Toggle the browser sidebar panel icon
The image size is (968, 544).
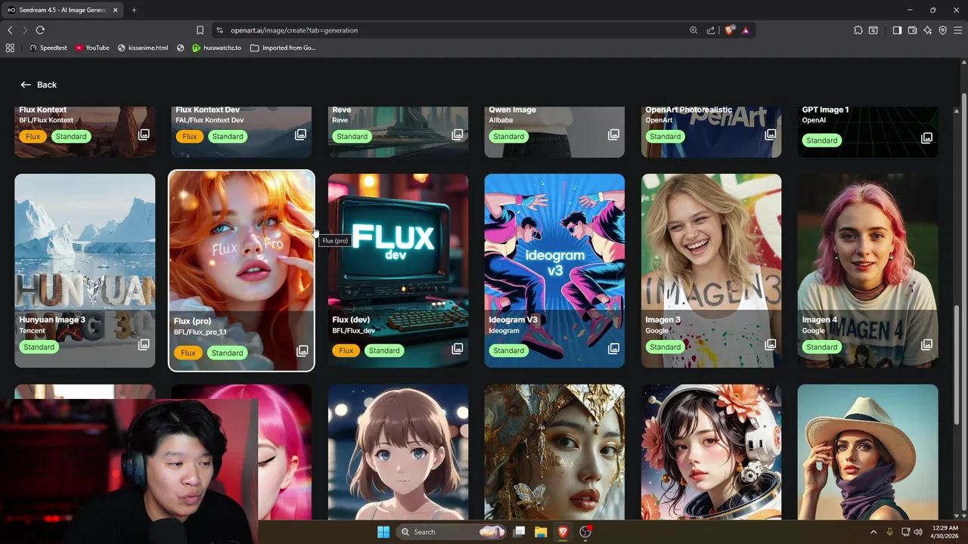(x=897, y=30)
